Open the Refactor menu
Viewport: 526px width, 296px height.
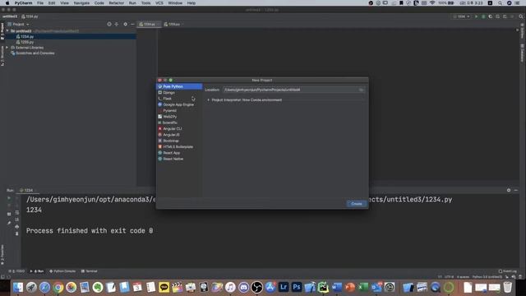[x=117, y=3]
